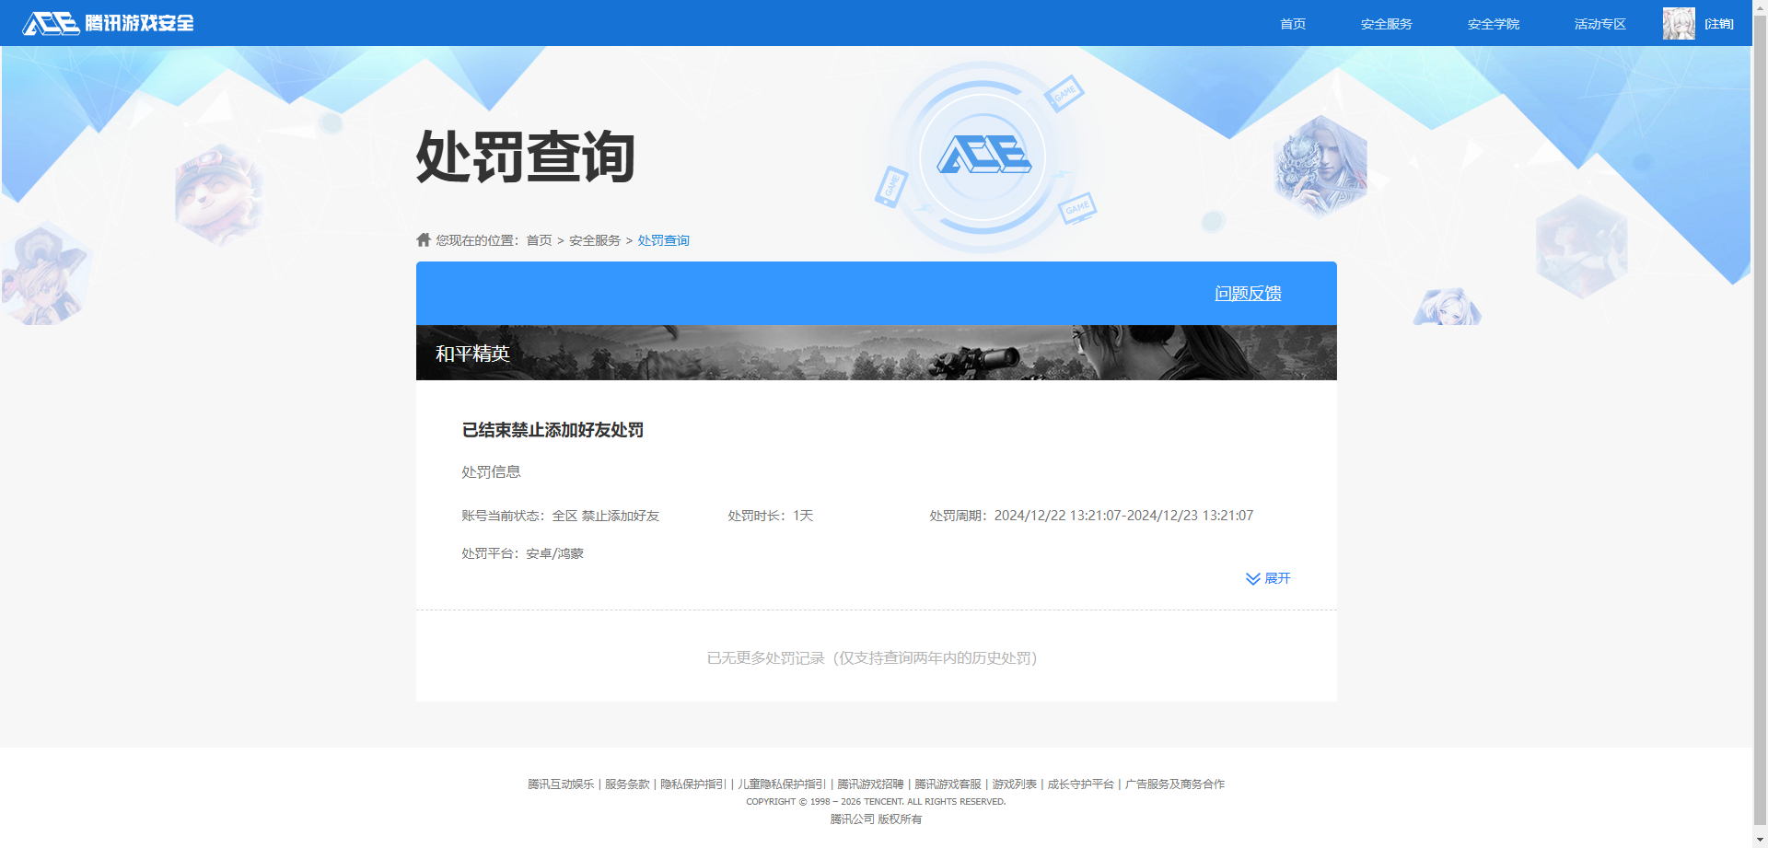This screenshot has width=1768, height=848.
Task: Open the 安全学院 navigation menu
Action: (1493, 23)
